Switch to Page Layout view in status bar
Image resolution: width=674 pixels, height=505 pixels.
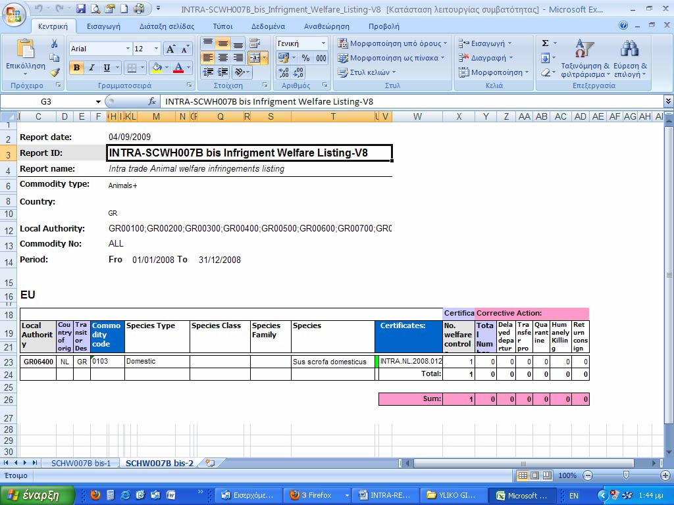click(x=534, y=475)
